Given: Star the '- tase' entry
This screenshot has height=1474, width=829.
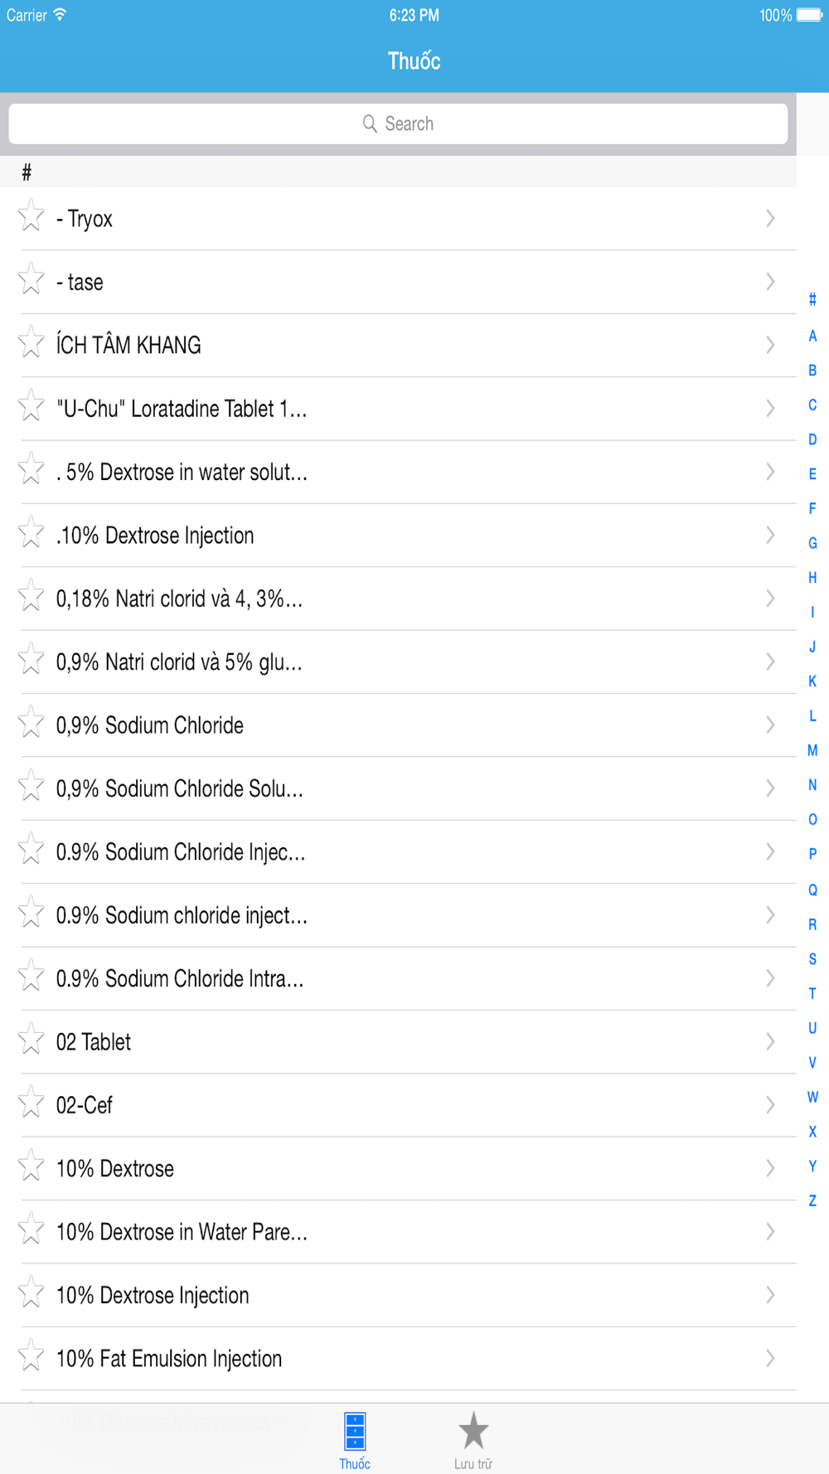Looking at the screenshot, I should [x=32, y=279].
